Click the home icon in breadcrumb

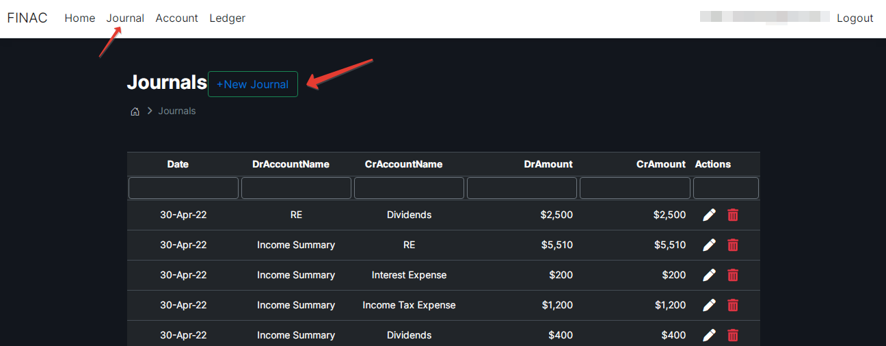tap(135, 111)
